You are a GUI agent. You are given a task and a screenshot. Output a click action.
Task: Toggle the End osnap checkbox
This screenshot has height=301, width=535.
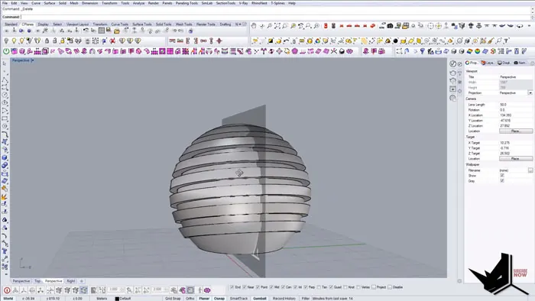[x=232, y=287]
